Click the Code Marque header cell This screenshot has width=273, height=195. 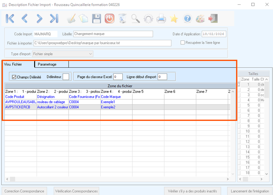coord(116,97)
